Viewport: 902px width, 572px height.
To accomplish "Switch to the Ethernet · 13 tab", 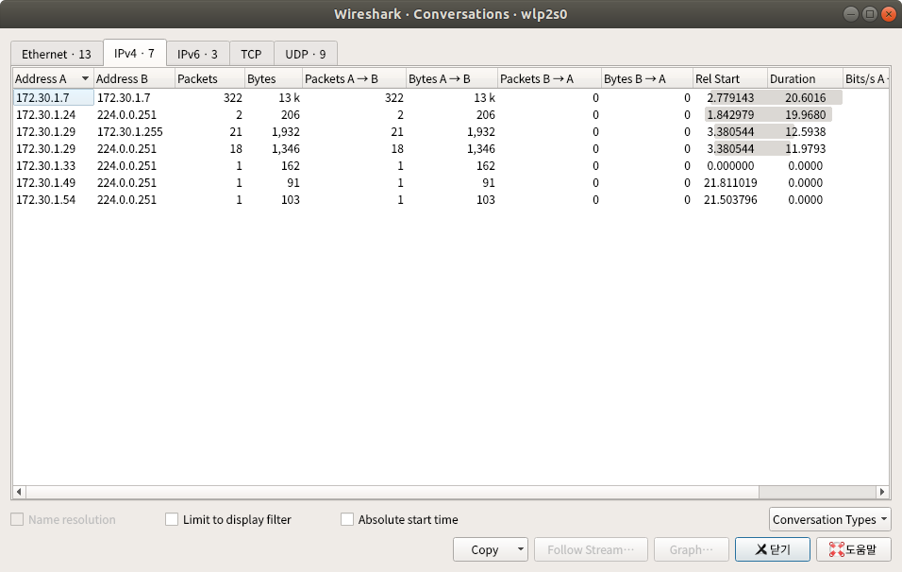I will tap(57, 54).
